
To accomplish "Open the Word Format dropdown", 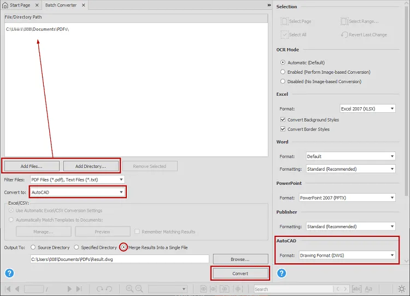I will (350, 156).
